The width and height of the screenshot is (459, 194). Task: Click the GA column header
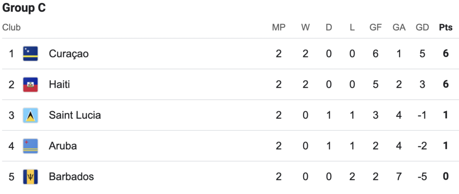(x=399, y=27)
